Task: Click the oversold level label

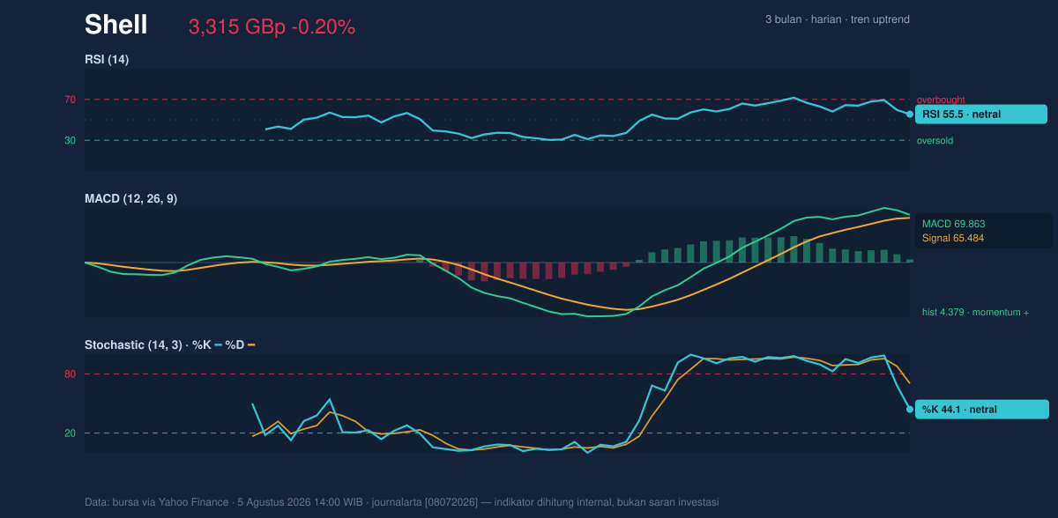Action: point(935,140)
